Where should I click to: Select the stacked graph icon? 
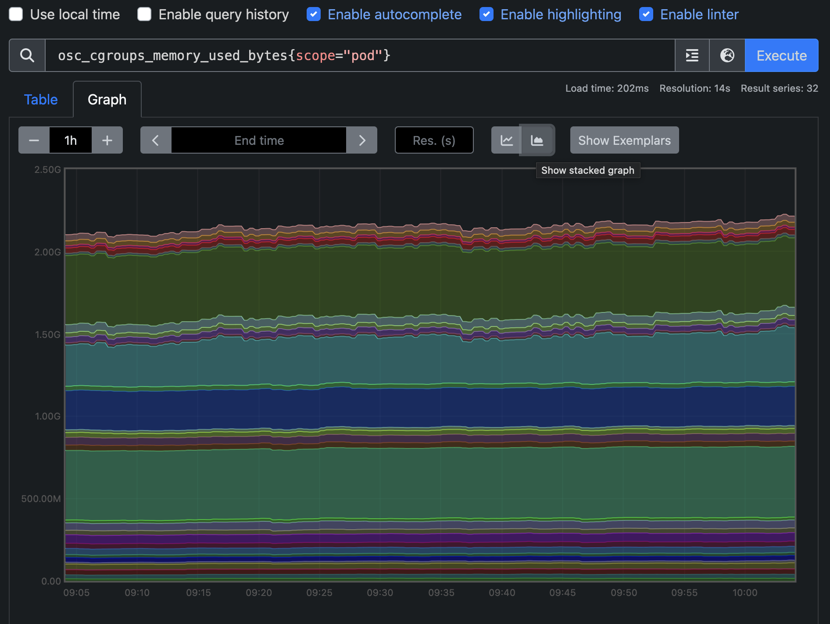(x=537, y=140)
